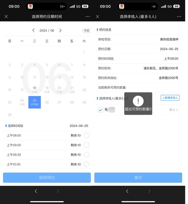Image resolution: width=188 pixels, height=204 pixels.
Task: Close the 选择体检人 page
Action: click(x=97, y=16)
